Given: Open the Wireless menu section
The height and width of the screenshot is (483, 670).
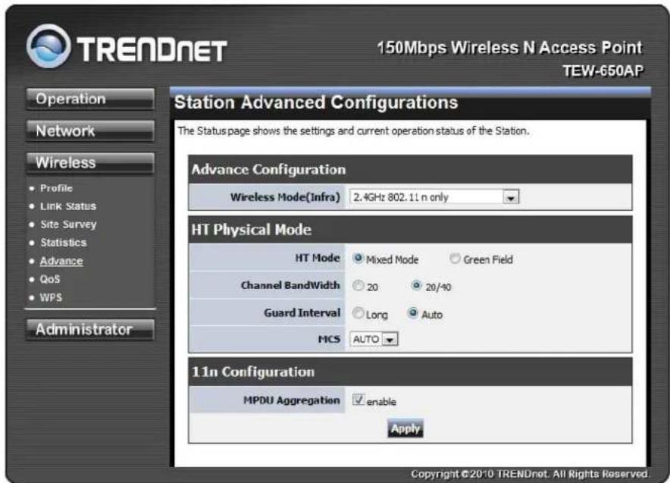Looking at the screenshot, I should pos(89,163).
